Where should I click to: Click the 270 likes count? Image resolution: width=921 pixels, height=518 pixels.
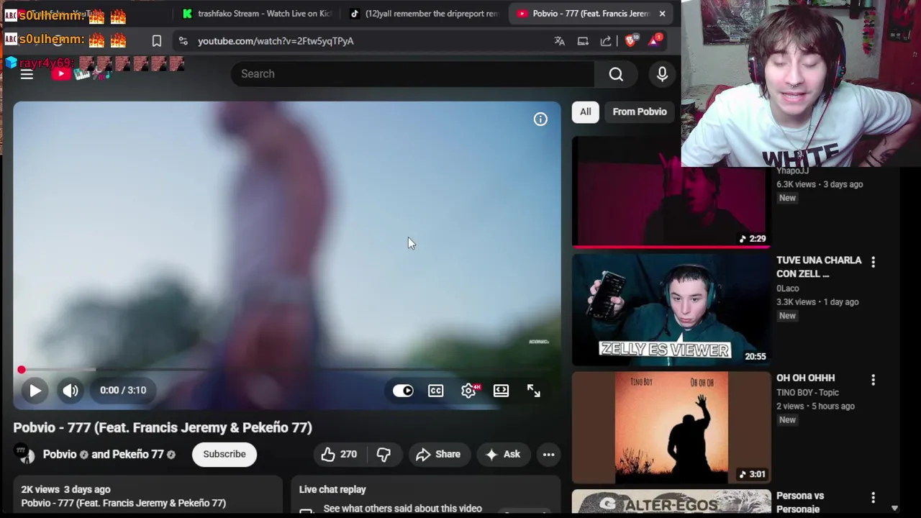point(348,454)
